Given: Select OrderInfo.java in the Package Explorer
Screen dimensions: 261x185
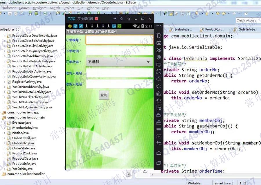Looking at the screenshot, I should pos(23,143).
